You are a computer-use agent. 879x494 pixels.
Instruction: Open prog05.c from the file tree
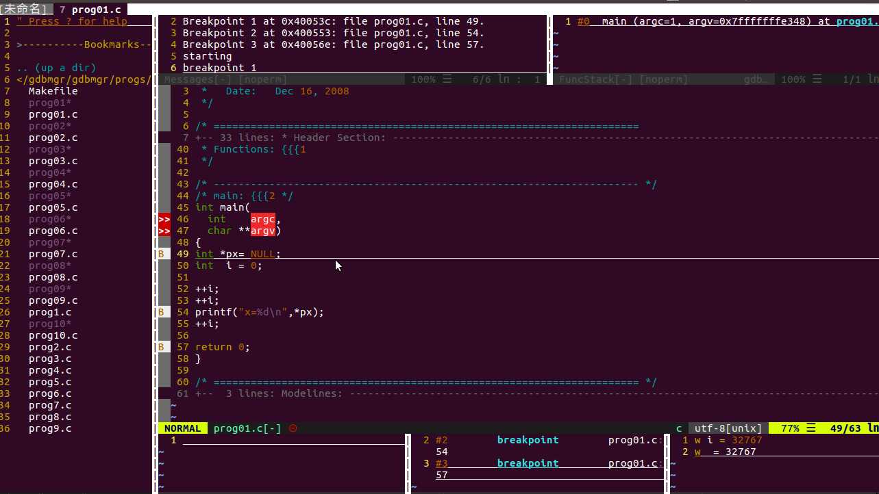(53, 207)
